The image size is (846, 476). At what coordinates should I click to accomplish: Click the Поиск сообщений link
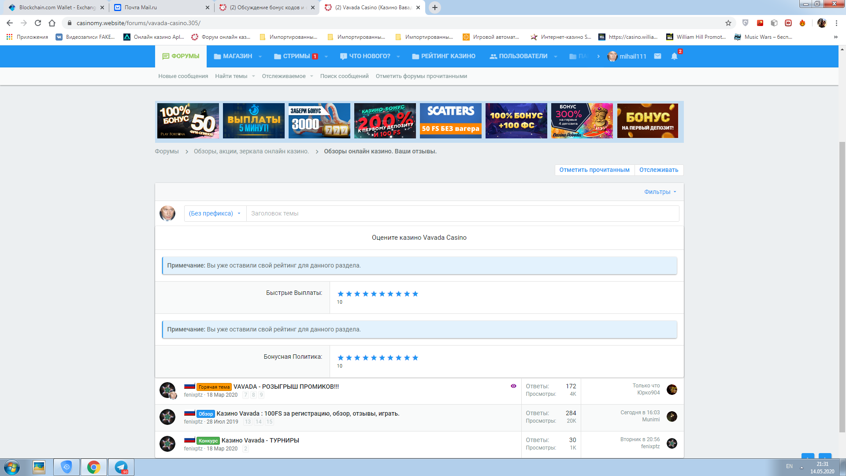344,76
